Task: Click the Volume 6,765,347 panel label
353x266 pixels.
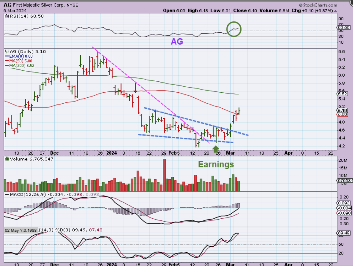Action: [32, 159]
